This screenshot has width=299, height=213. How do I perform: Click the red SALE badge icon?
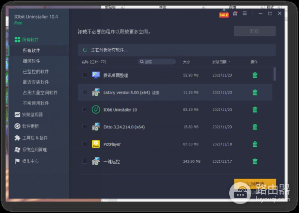[224, 14]
